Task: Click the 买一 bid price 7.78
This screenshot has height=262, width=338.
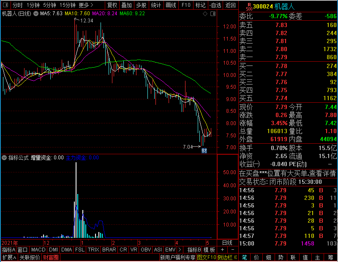Action: (x=281, y=66)
